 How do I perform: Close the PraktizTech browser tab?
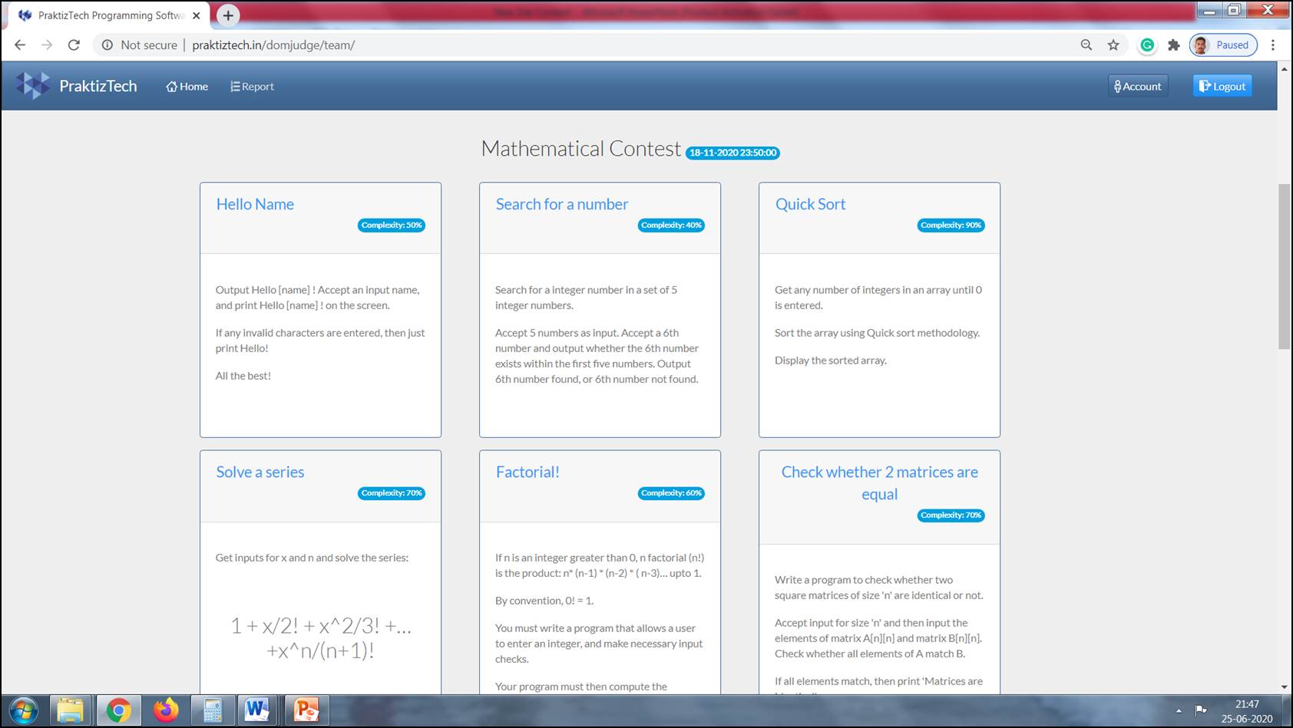tap(197, 15)
